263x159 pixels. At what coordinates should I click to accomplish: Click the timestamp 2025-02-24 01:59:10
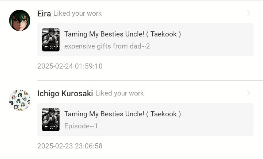[x=70, y=66]
